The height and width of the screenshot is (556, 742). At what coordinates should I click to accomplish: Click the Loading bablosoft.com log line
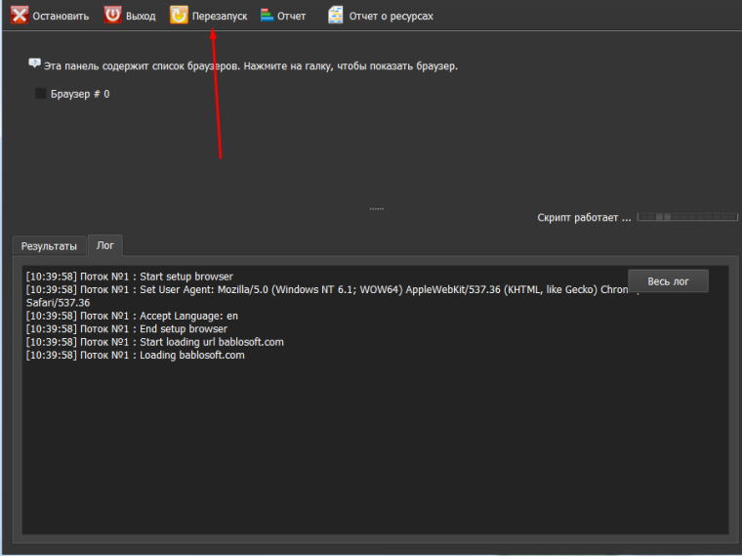coord(135,356)
